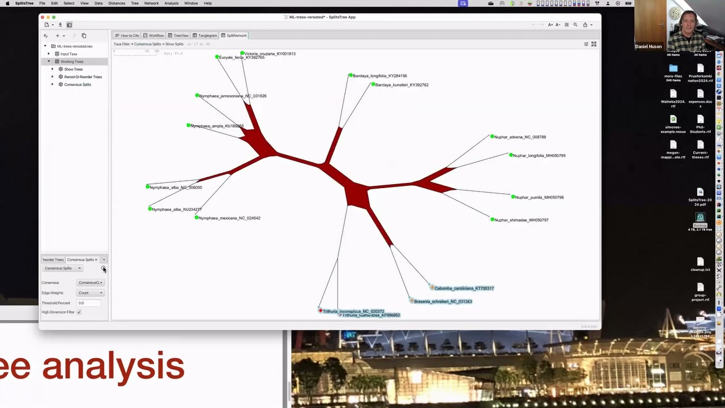The image size is (725, 408).
Task: Click the apply circle button beside Consensus Splits dropdown
Action: pos(103,269)
